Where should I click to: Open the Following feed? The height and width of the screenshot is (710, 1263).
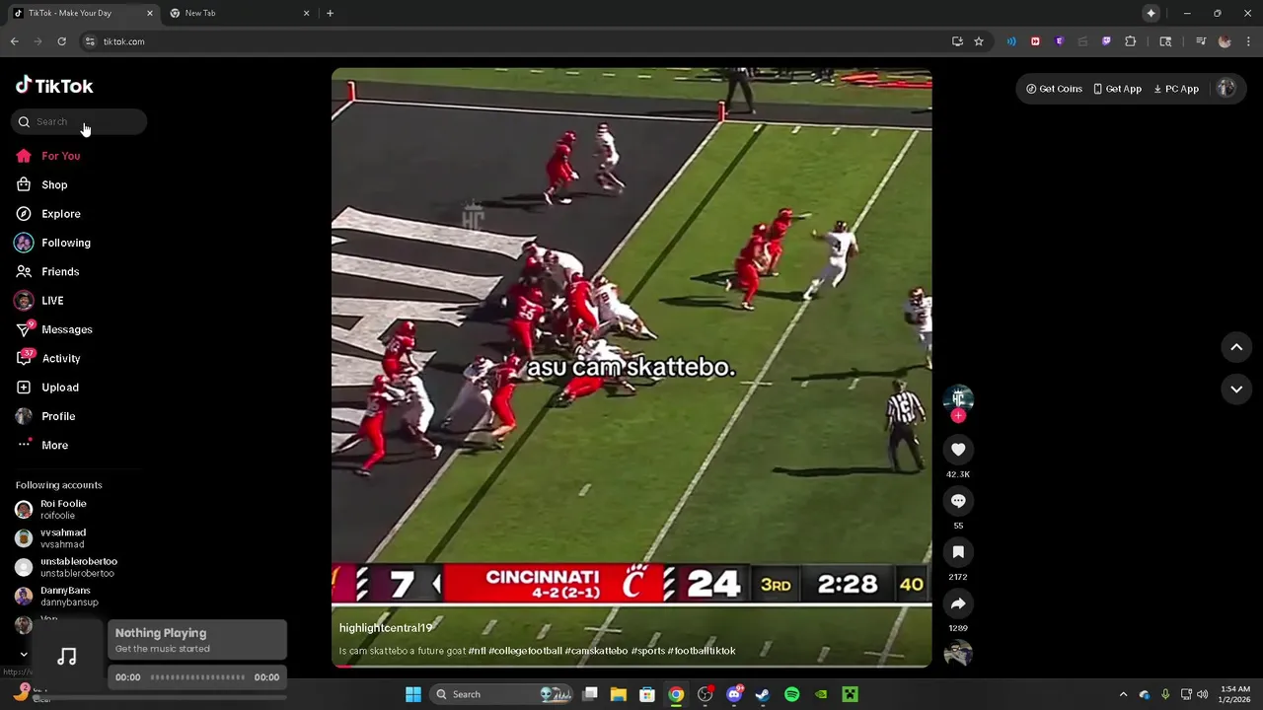pyautogui.click(x=52, y=243)
